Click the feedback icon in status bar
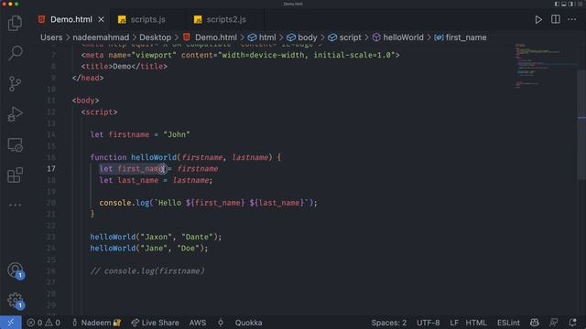The image size is (586, 329). [553, 323]
